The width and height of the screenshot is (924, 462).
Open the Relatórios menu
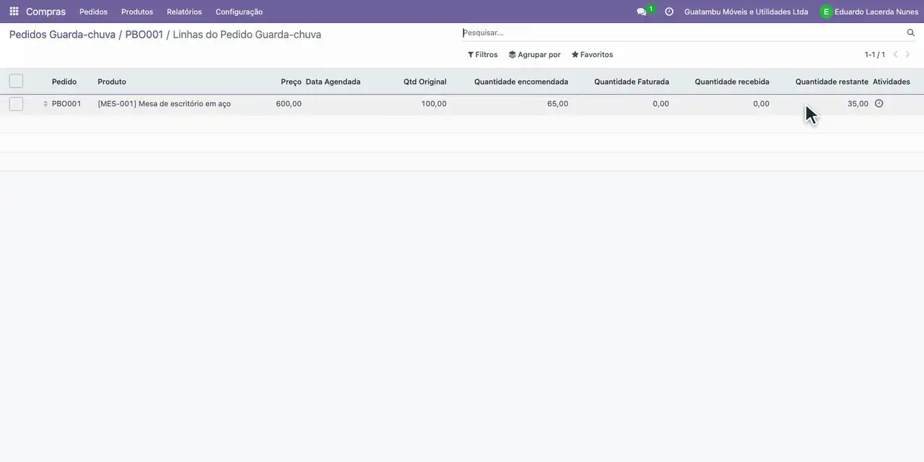point(184,12)
